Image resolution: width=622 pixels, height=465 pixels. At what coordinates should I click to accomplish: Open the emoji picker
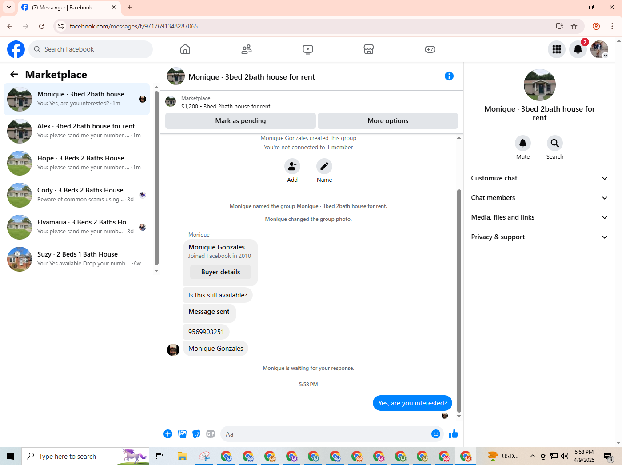click(436, 434)
